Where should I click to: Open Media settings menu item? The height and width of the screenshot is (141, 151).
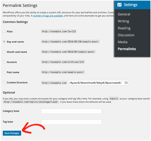tap(122, 42)
